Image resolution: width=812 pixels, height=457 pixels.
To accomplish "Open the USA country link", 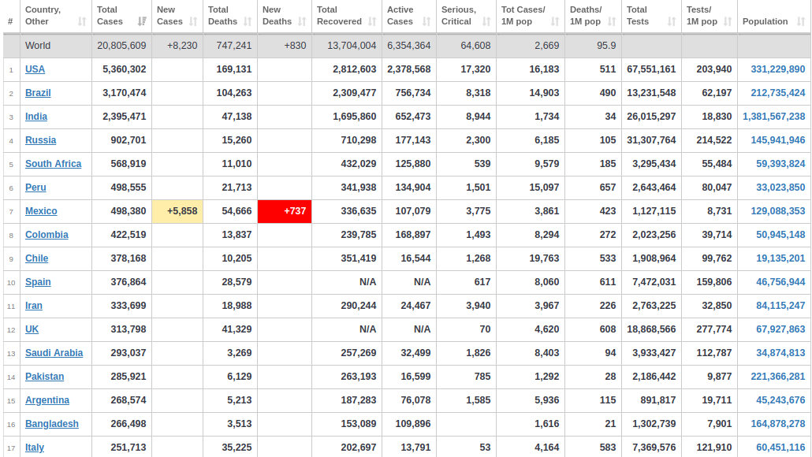I will click(35, 69).
